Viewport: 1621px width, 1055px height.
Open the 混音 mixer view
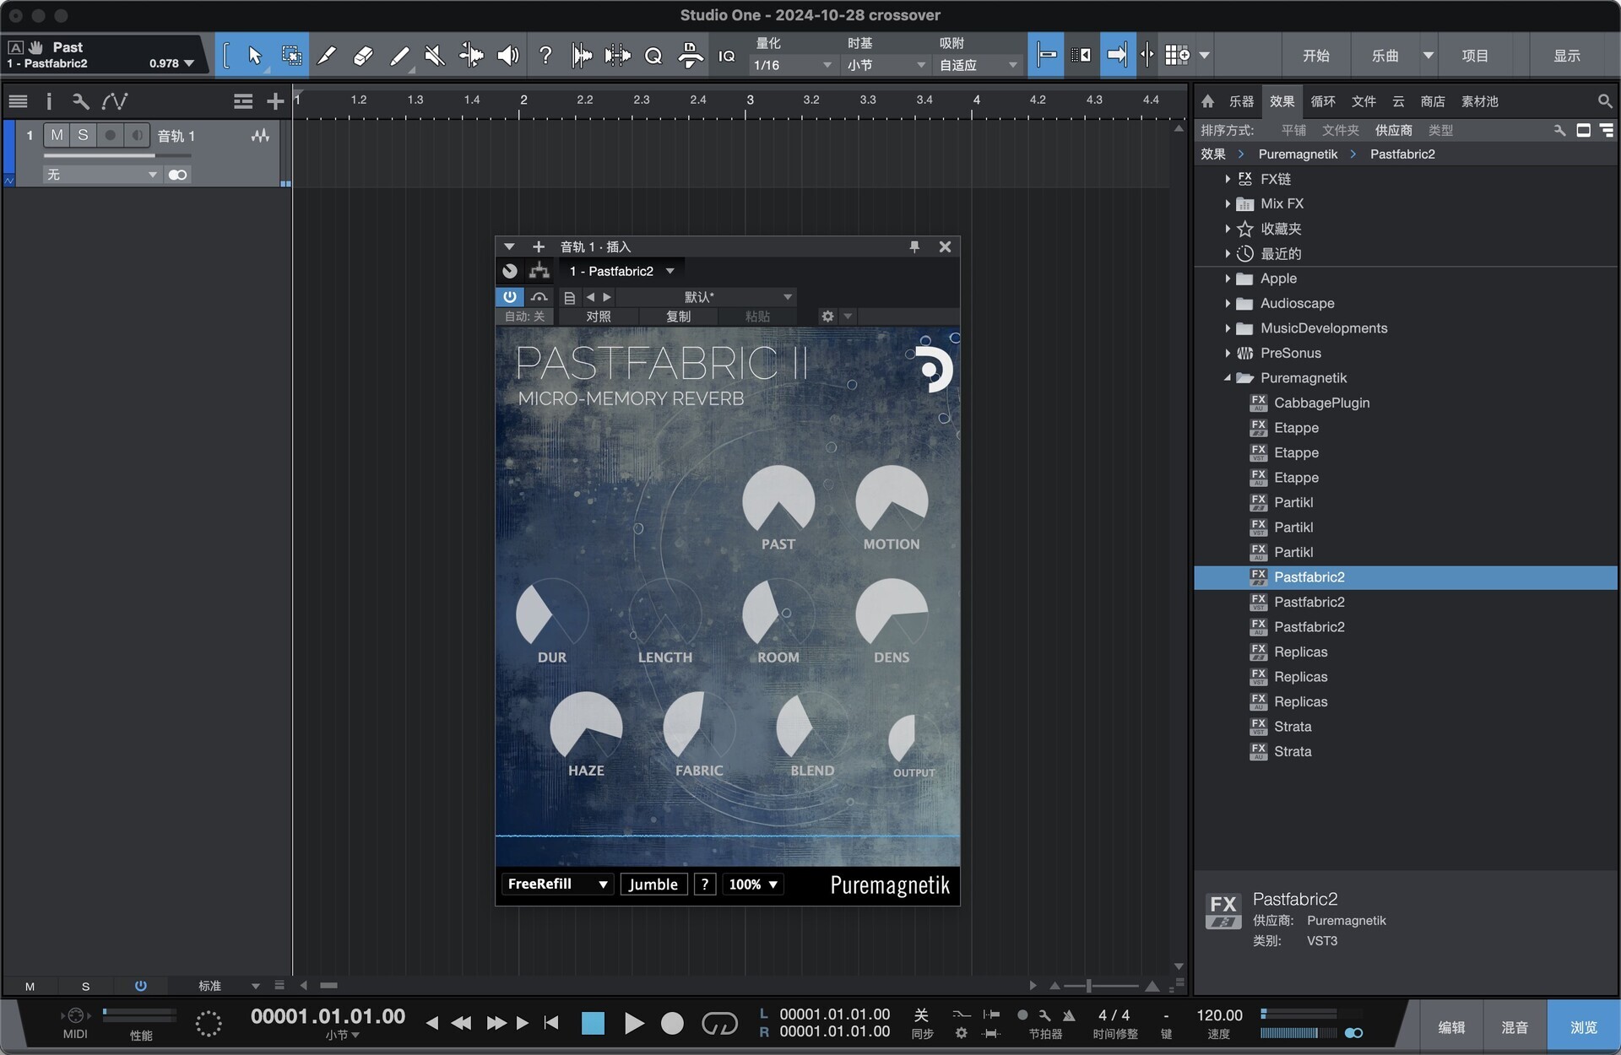click(x=1515, y=1027)
